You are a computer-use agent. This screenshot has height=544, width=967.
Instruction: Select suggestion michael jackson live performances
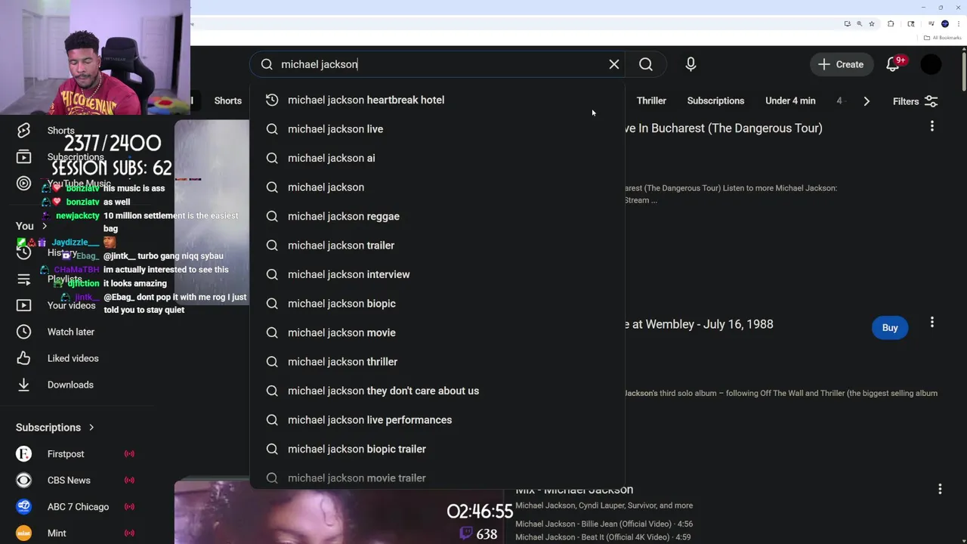[437, 420]
